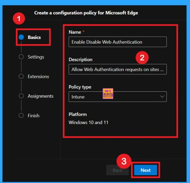
Task: Click the disabled Back button
Action: (x=118, y=170)
